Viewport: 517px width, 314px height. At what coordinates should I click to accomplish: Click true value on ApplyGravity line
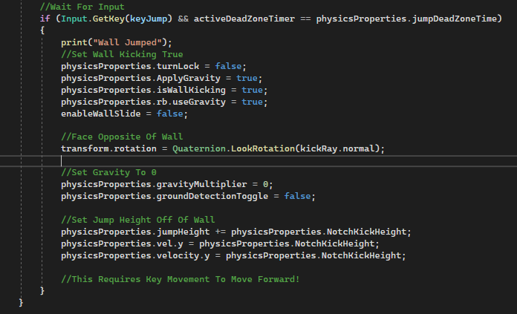tap(247, 78)
